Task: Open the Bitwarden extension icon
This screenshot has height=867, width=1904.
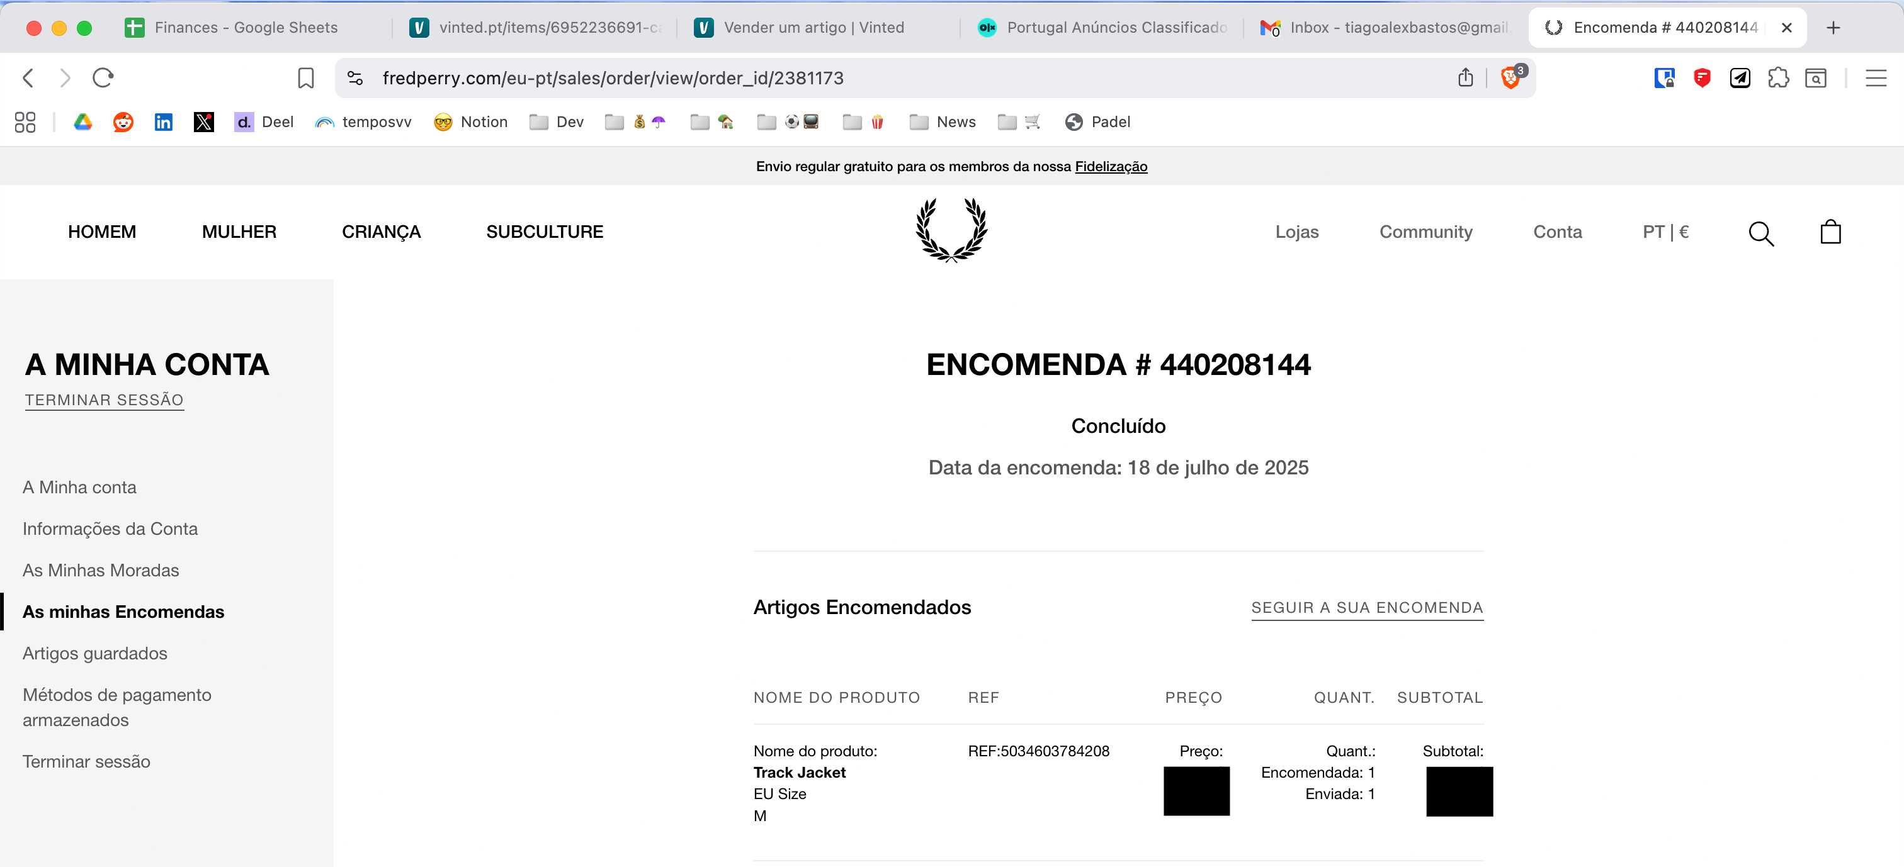Action: (1663, 77)
